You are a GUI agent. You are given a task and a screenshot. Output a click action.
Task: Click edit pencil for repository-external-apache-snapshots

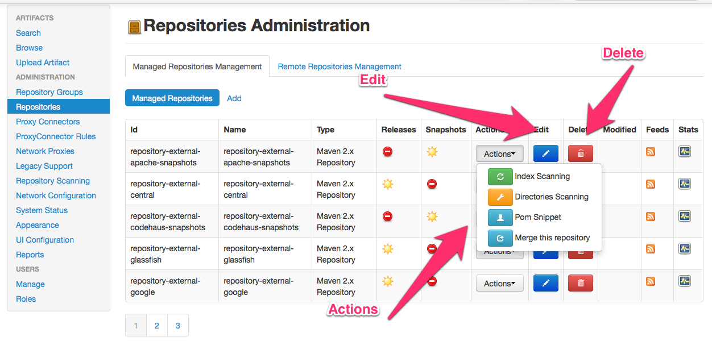tap(545, 153)
